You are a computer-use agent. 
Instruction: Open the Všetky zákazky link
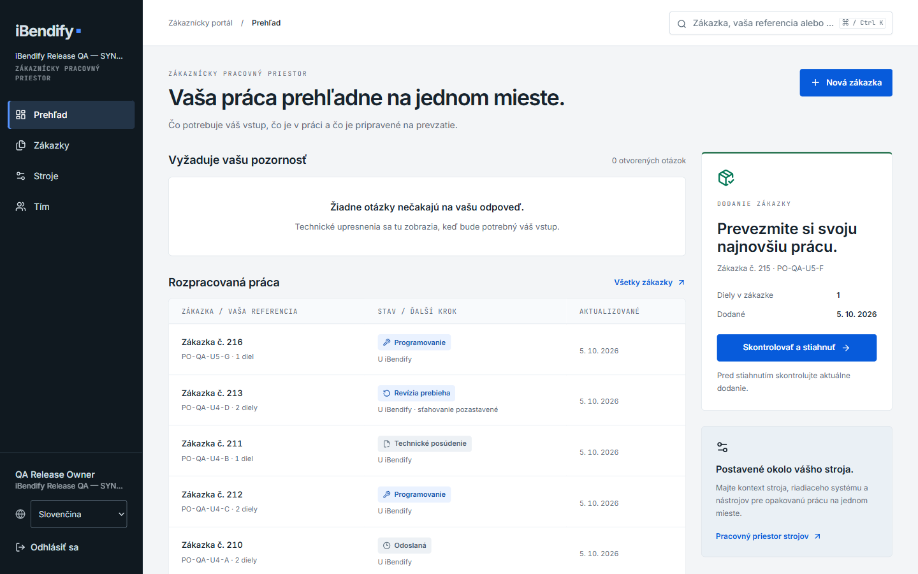click(650, 283)
